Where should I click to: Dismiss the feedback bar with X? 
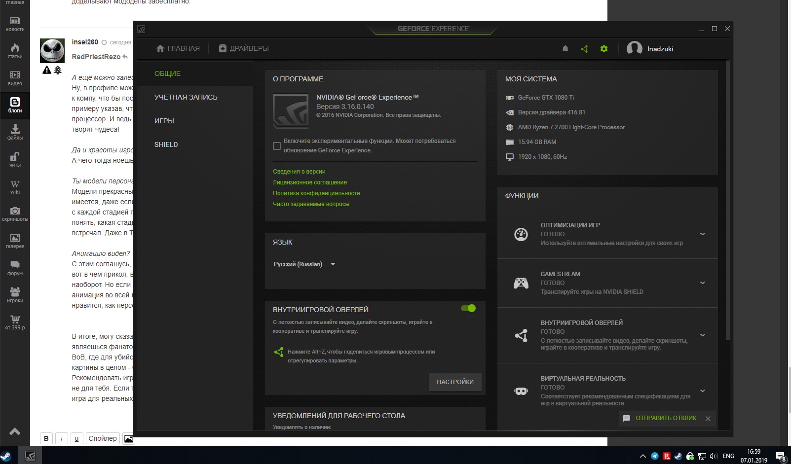coord(708,419)
